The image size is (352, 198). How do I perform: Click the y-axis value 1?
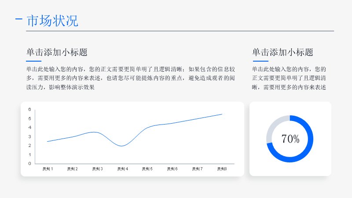pyautogui.click(x=29, y=155)
